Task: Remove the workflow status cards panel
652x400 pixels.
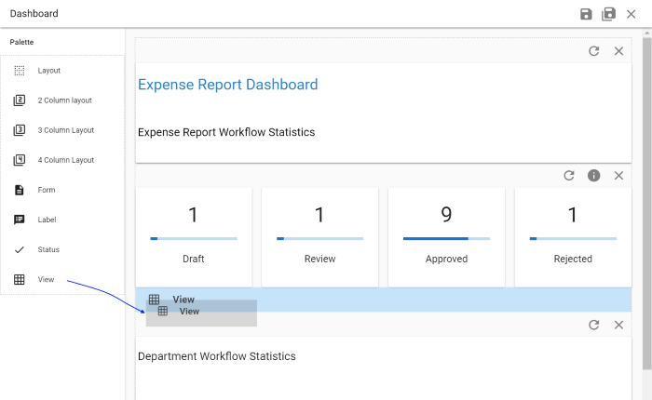Action: coord(618,176)
